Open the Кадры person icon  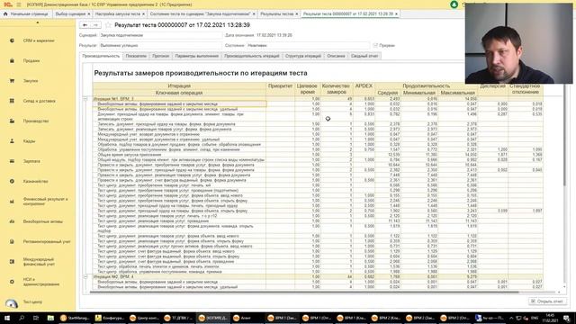pos(12,141)
